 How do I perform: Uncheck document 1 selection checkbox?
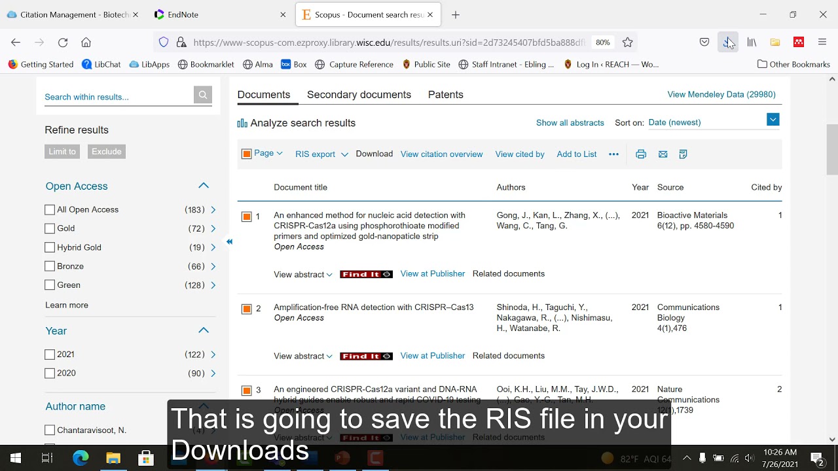(x=247, y=217)
